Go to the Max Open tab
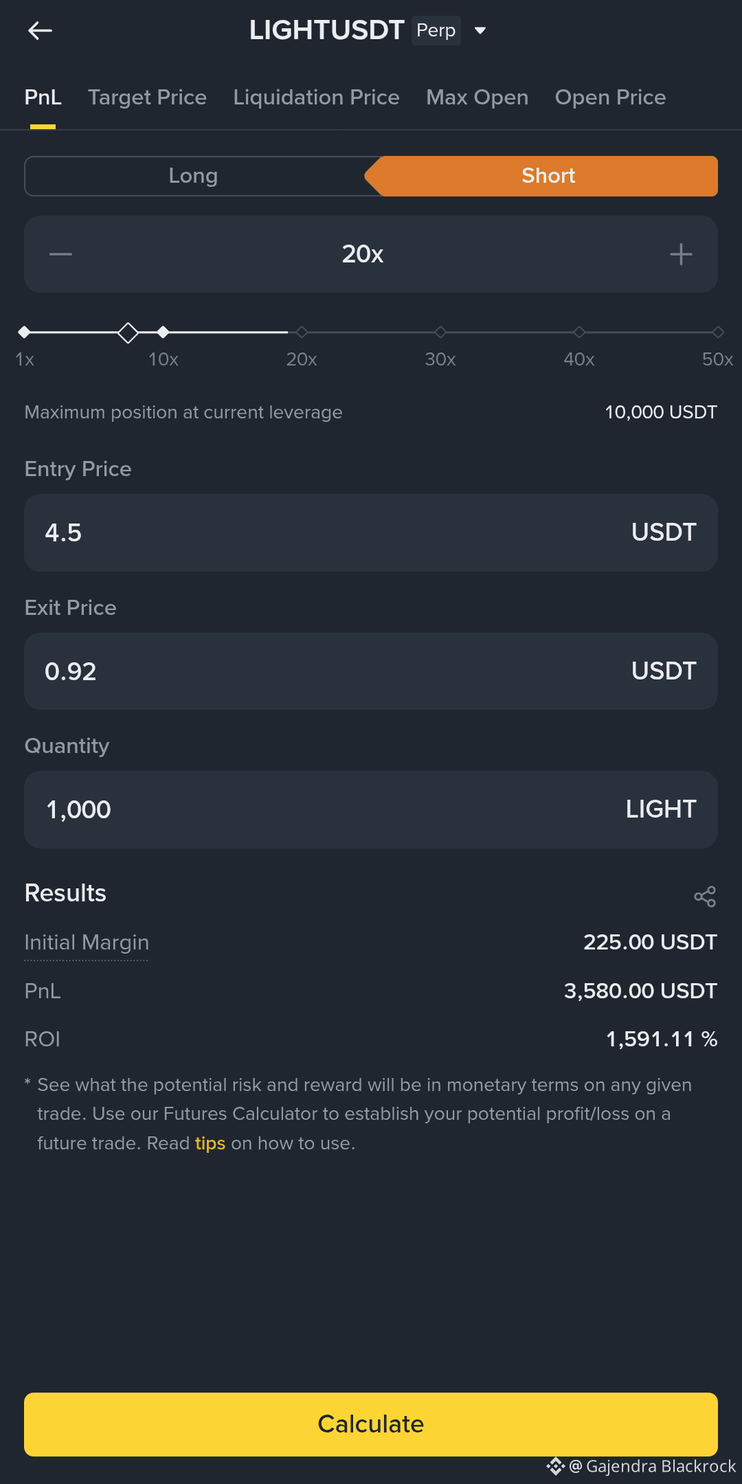The image size is (742, 1484). [477, 98]
